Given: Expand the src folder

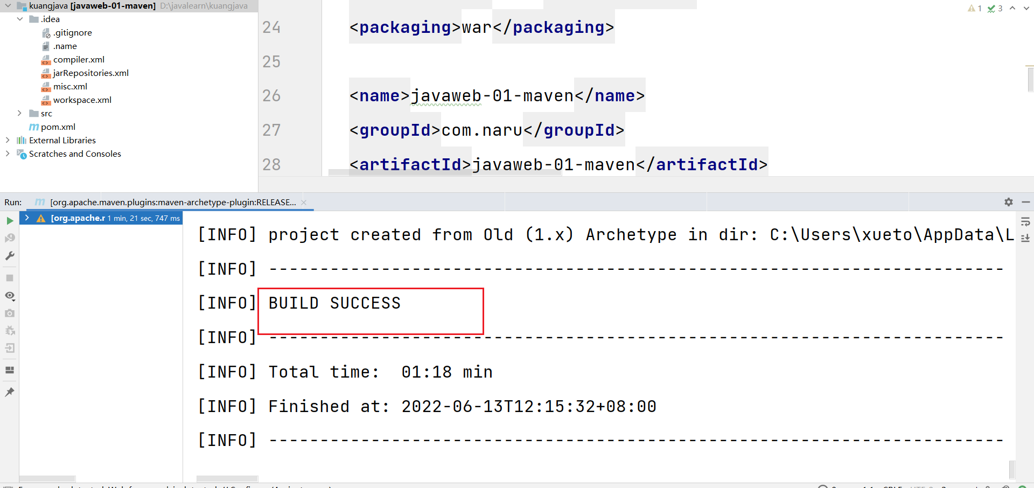Looking at the screenshot, I should pos(20,113).
